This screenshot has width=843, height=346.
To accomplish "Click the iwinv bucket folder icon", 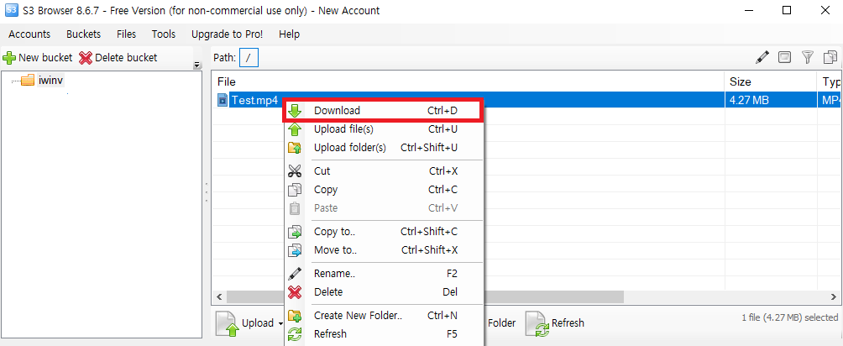I will click(x=28, y=81).
